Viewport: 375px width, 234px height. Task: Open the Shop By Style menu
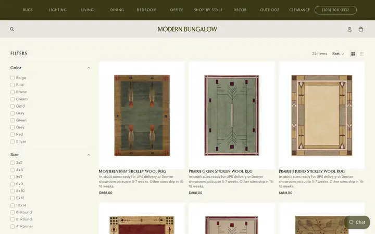[208, 10]
